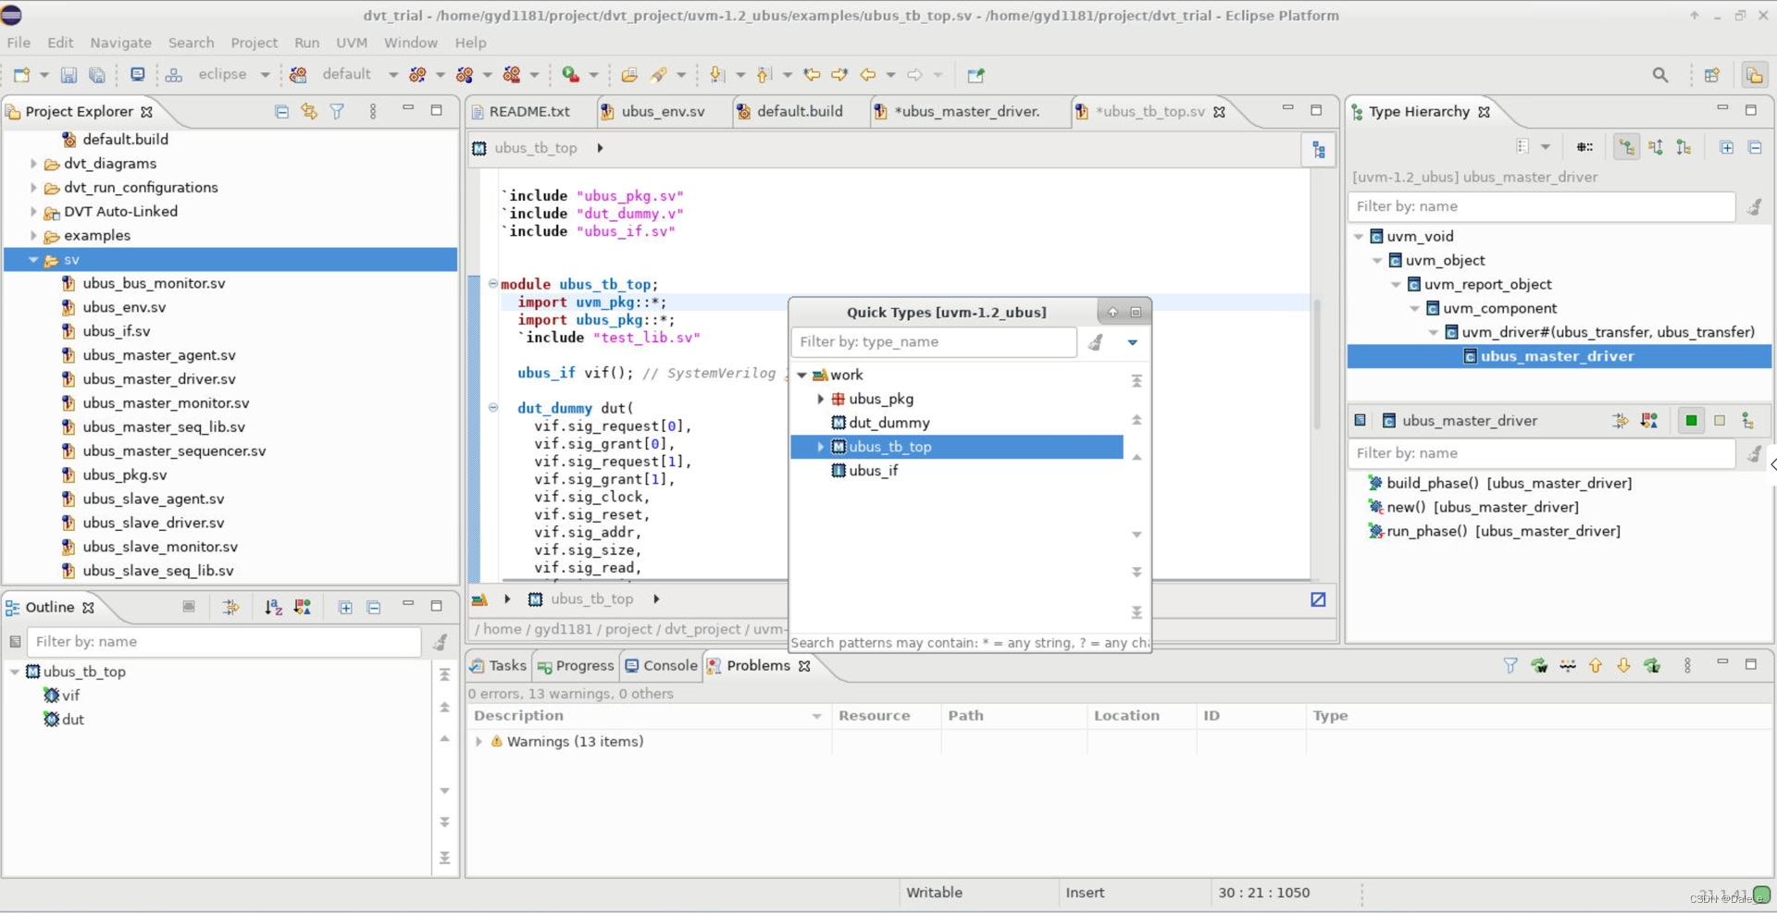Screen dimensions: 1777x913
Task: Collapse the work node in Quick Types
Action: click(802, 375)
